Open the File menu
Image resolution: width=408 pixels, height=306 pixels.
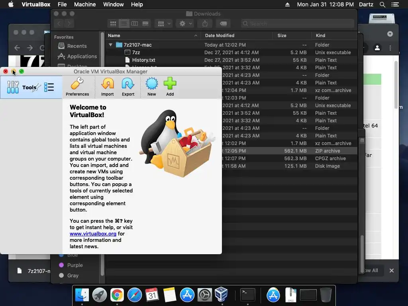point(62,4)
